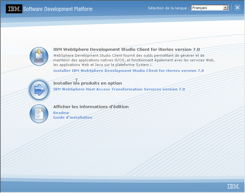Click the 'Sélection de la langue' label
The height and width of the screenshot is (193, 245).
[x=169, y=8]
